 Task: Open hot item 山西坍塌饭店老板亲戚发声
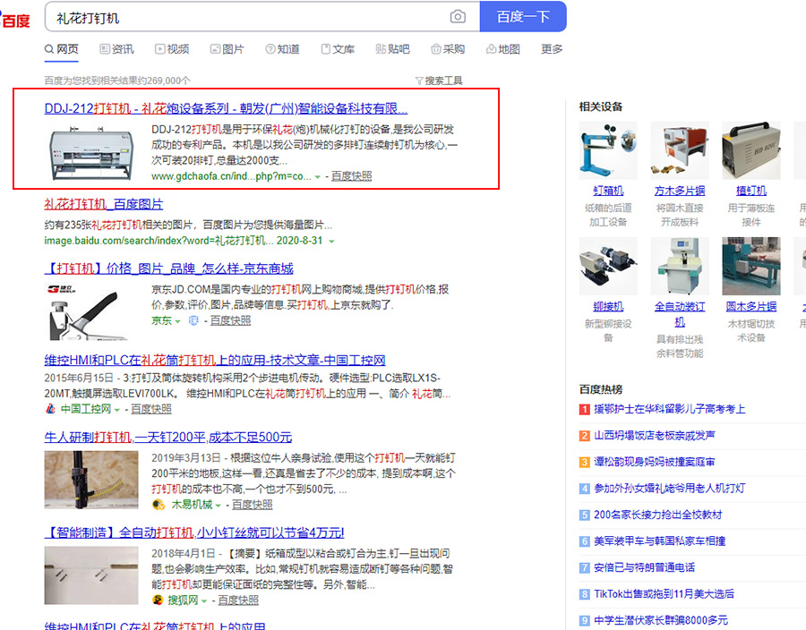[655, 436]
